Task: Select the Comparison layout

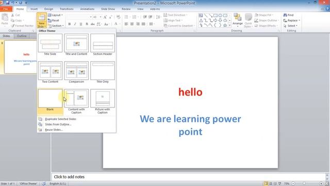Action: 76,72
